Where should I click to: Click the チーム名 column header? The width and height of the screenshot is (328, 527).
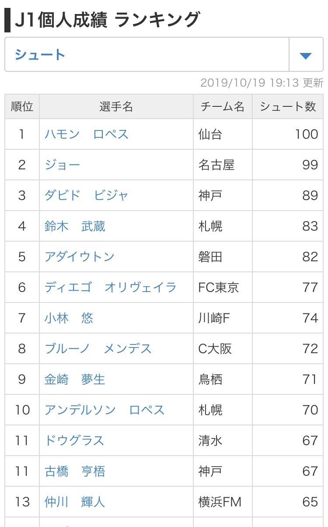click(223, 106)
